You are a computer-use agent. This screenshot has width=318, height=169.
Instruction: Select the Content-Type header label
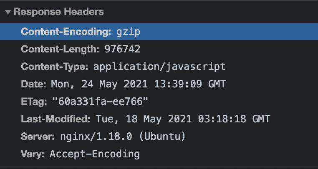(x=55, y=67)
